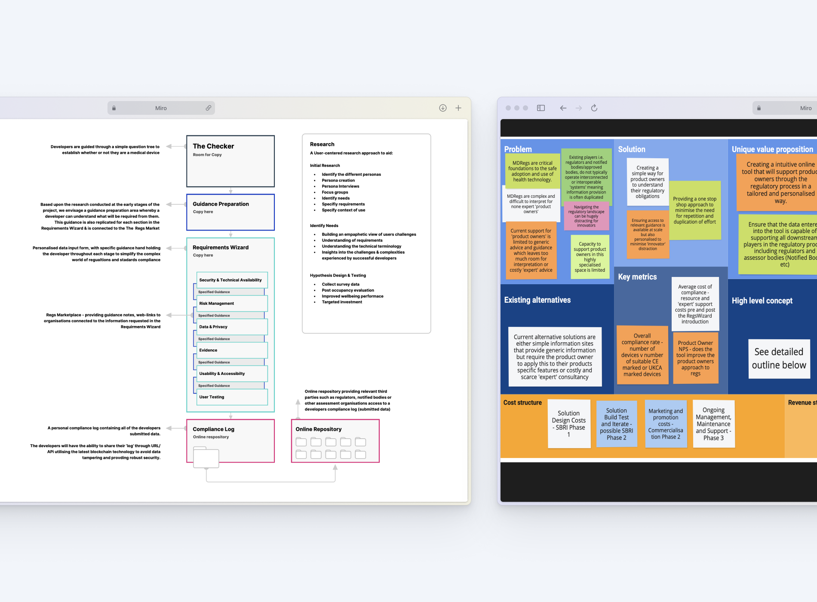Open downloads icon in left browser window
The image size is (817, 602).
(x=443, y=108)
